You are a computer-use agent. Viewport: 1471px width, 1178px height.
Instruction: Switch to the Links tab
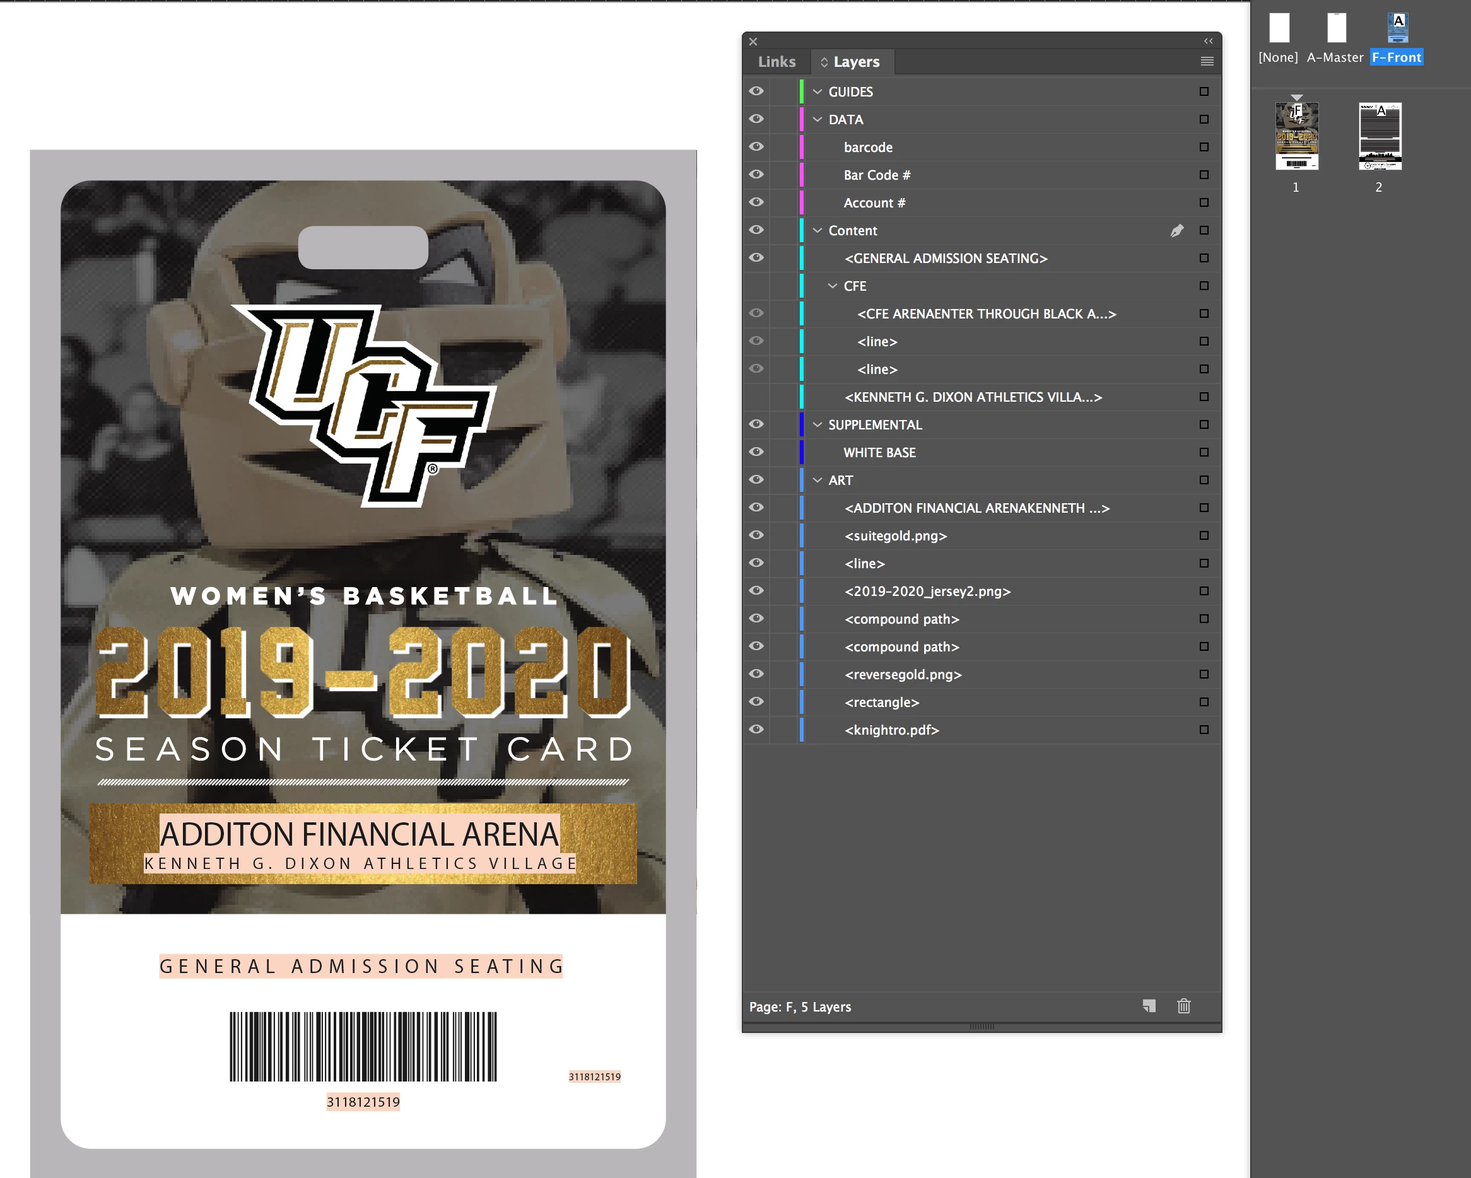tap(777, 61)
